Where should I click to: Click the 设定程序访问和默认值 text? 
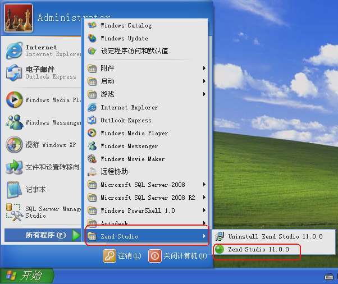[134, 51]
